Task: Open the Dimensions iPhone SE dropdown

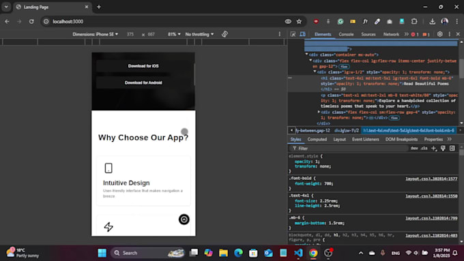Action: (x=96, y=34)
